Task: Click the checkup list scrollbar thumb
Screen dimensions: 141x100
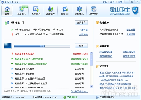Action: (92, 60)
